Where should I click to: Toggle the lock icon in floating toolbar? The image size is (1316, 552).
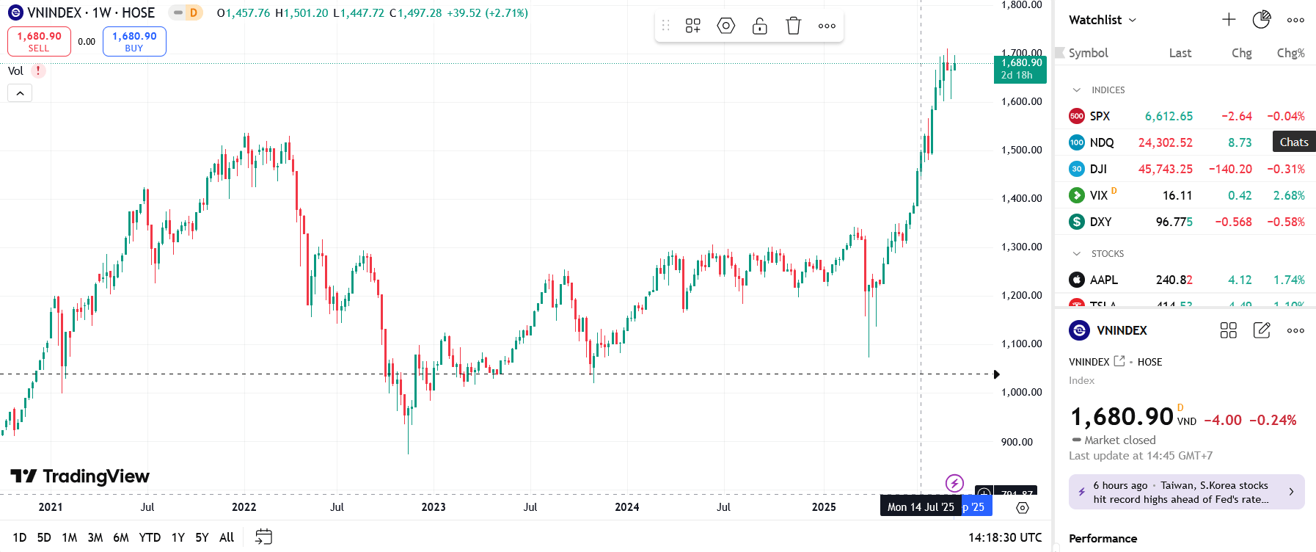click(x=760, y=26)
